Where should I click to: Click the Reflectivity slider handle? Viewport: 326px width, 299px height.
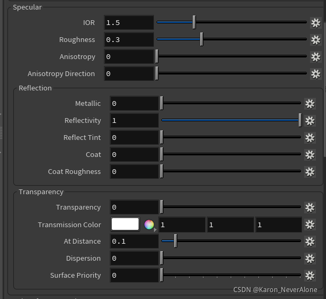[300, 120]
